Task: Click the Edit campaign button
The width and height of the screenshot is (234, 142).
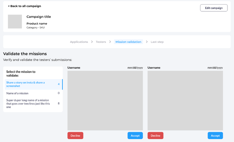Action: click(x=214, y=8)
